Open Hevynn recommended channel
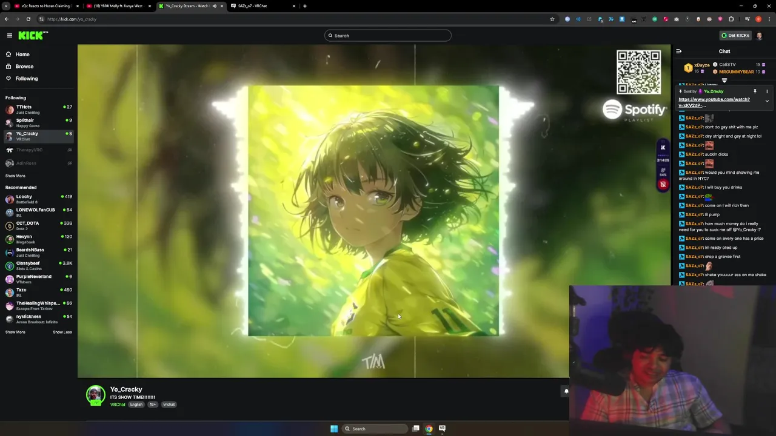776x436 pixels. pyautogui.click(x=38, y=239)
